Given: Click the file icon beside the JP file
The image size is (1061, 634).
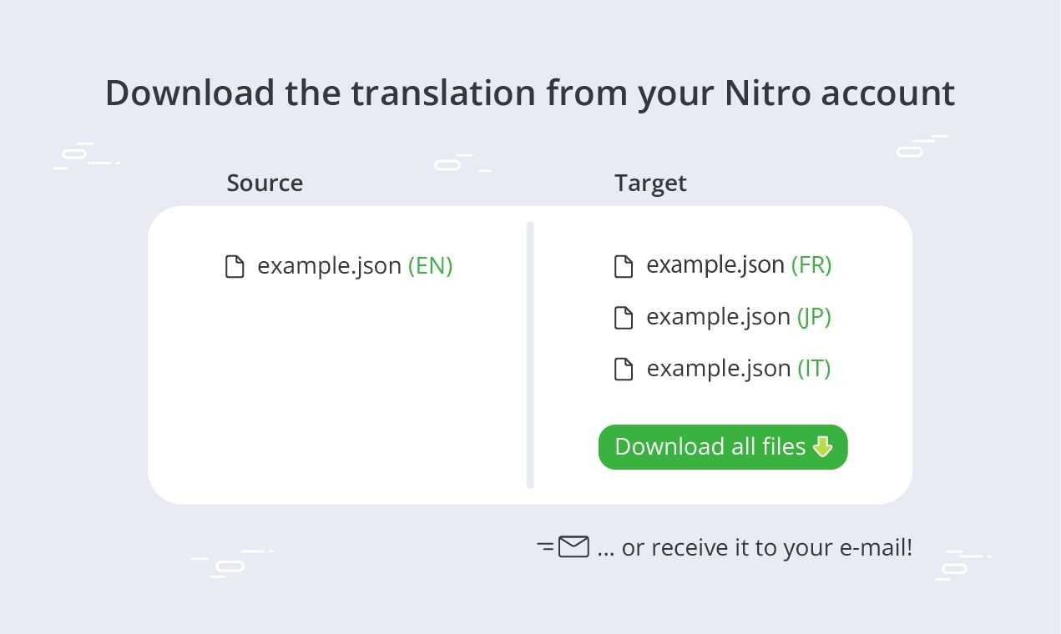Looking at the screenshot, I should pos(624,318).
